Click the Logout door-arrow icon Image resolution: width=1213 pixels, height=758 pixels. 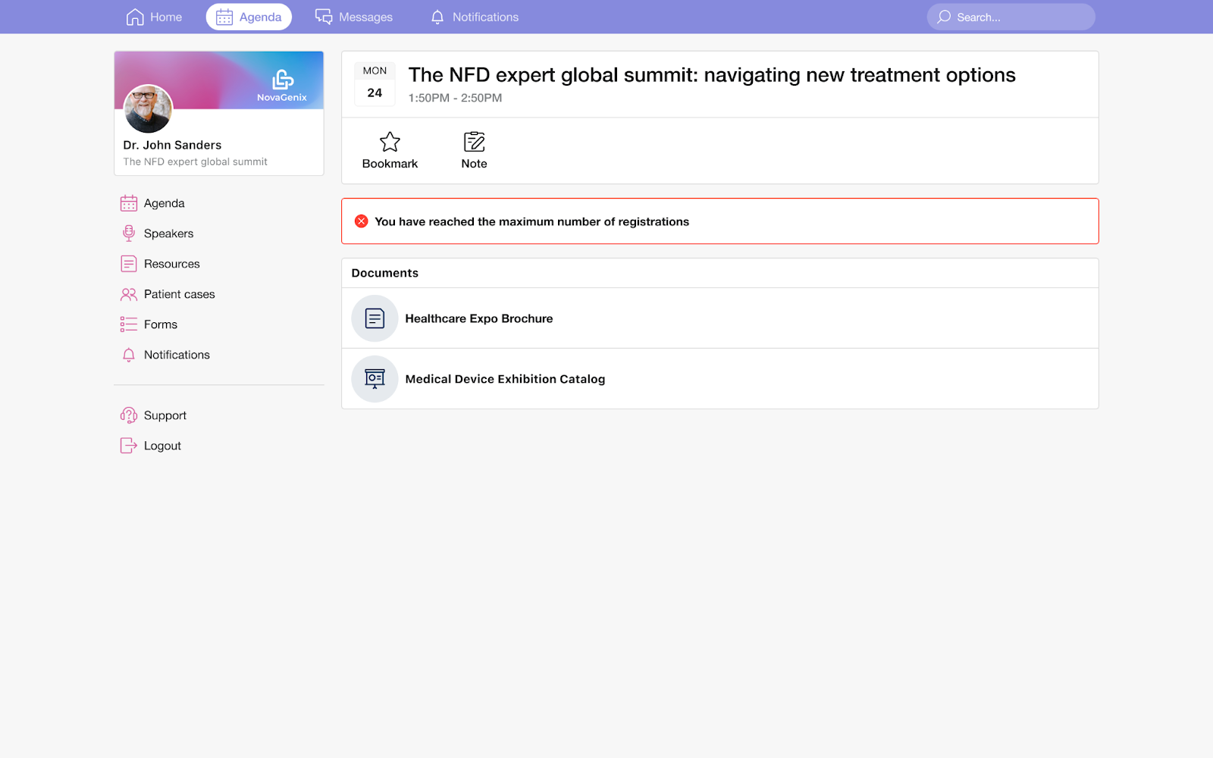129,446
